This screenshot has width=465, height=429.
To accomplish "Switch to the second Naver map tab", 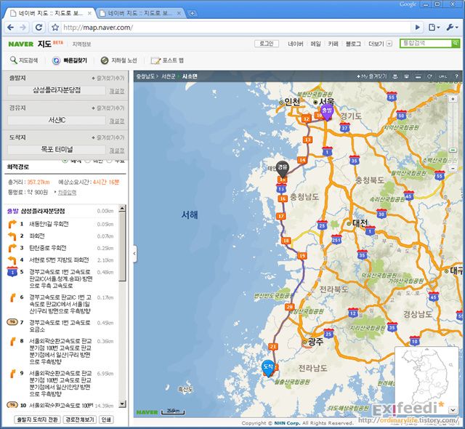I will [x=139, y=13].
